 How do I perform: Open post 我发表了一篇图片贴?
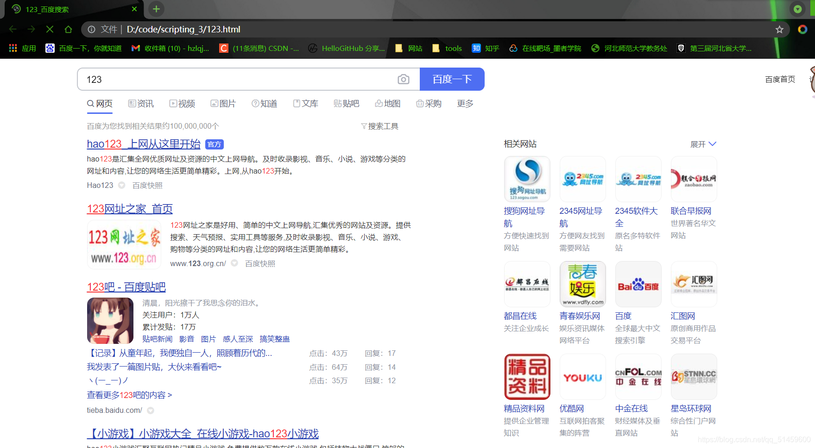(154, 367)
